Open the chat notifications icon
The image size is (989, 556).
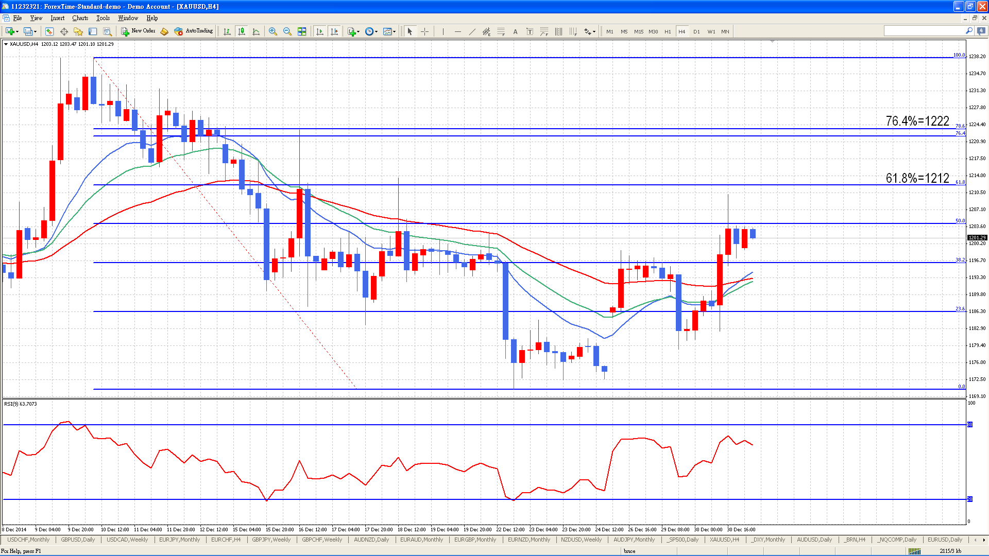pyautogui.click(x=981, y=31)
